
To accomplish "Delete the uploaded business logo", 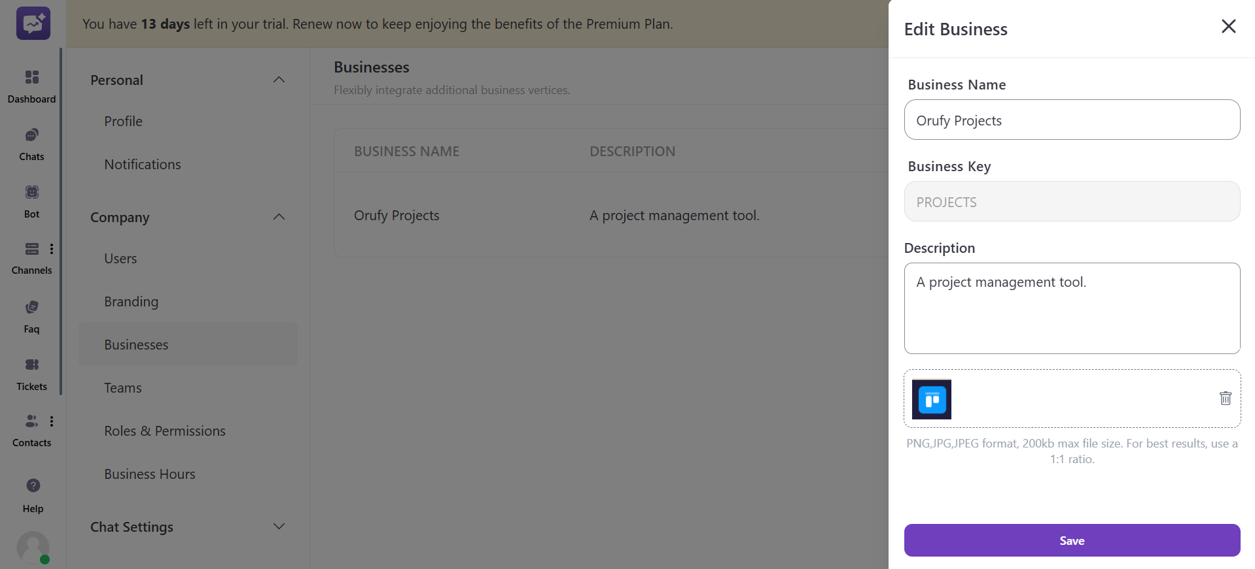I will (x=1225, y=398).
